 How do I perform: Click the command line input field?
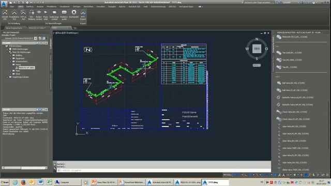(164, 170)
